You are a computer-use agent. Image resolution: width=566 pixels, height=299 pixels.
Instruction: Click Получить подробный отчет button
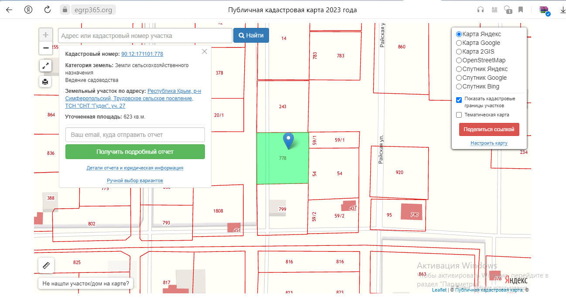(x=135, y=152)
